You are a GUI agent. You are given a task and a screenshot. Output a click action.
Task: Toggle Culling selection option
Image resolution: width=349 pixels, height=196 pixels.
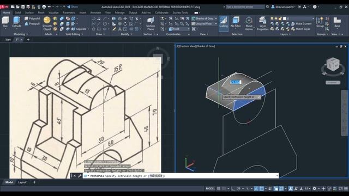pyautogui.click(x=224, y=23)
